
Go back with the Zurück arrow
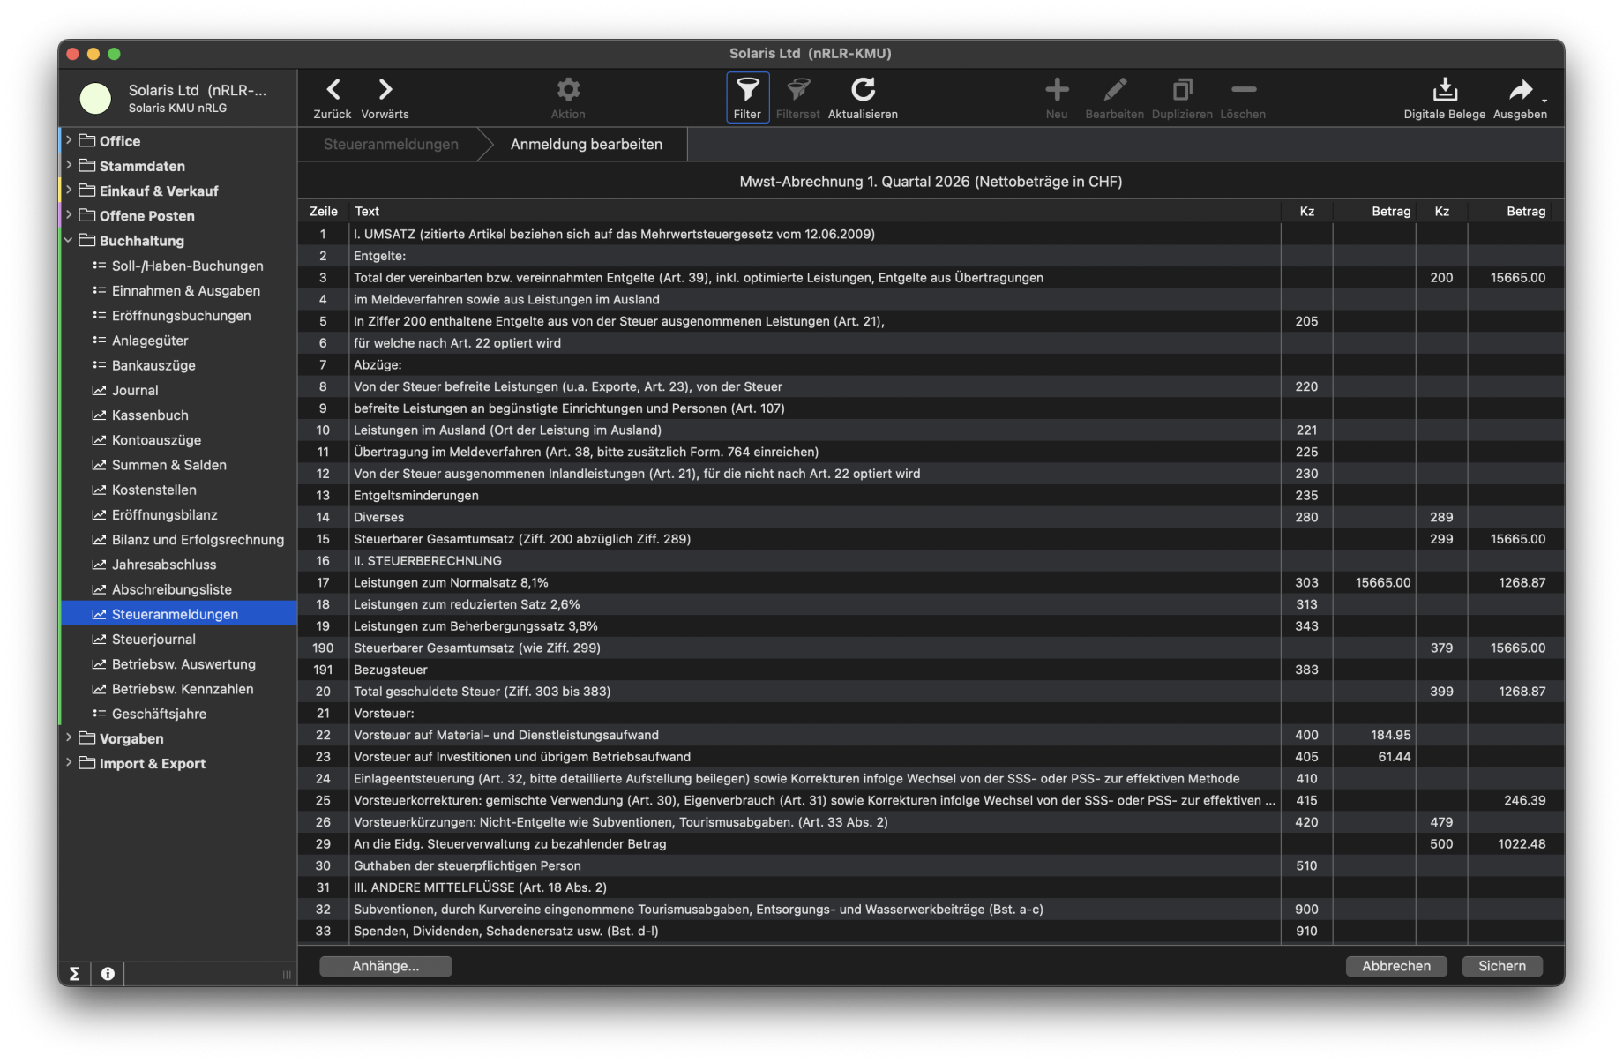[333, 90]
